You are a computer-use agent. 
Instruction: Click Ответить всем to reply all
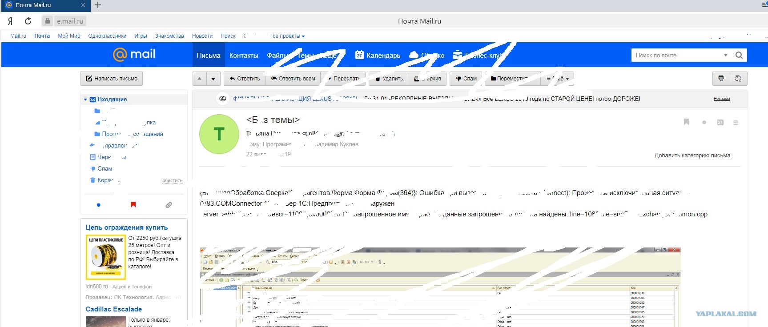click(x=293, y=79)
